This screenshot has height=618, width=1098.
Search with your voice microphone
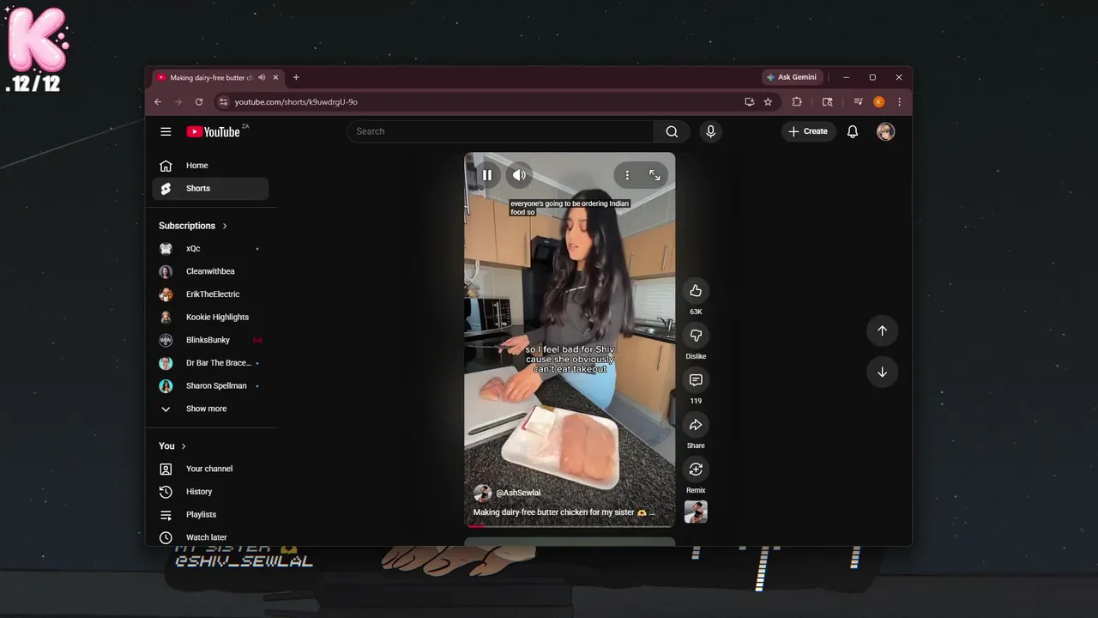[710, 131]
